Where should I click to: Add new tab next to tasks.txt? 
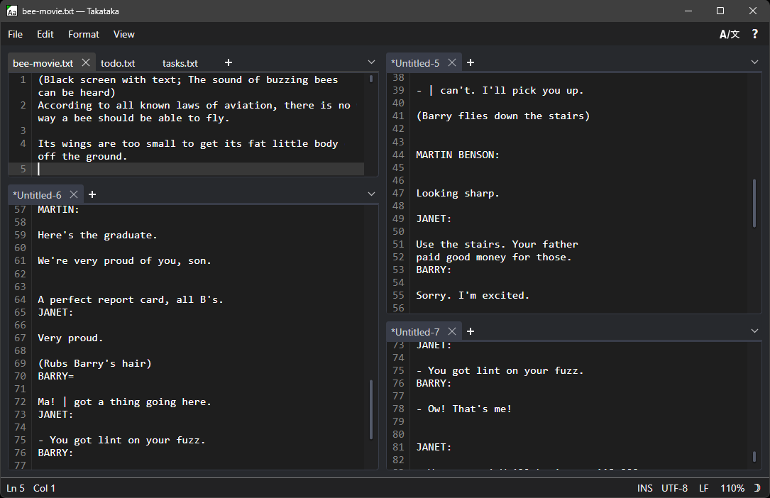[229, 62]
